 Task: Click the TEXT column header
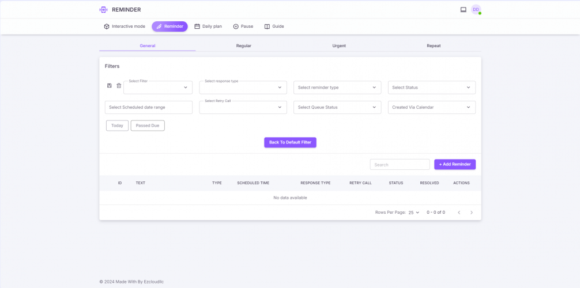point(141,183)
